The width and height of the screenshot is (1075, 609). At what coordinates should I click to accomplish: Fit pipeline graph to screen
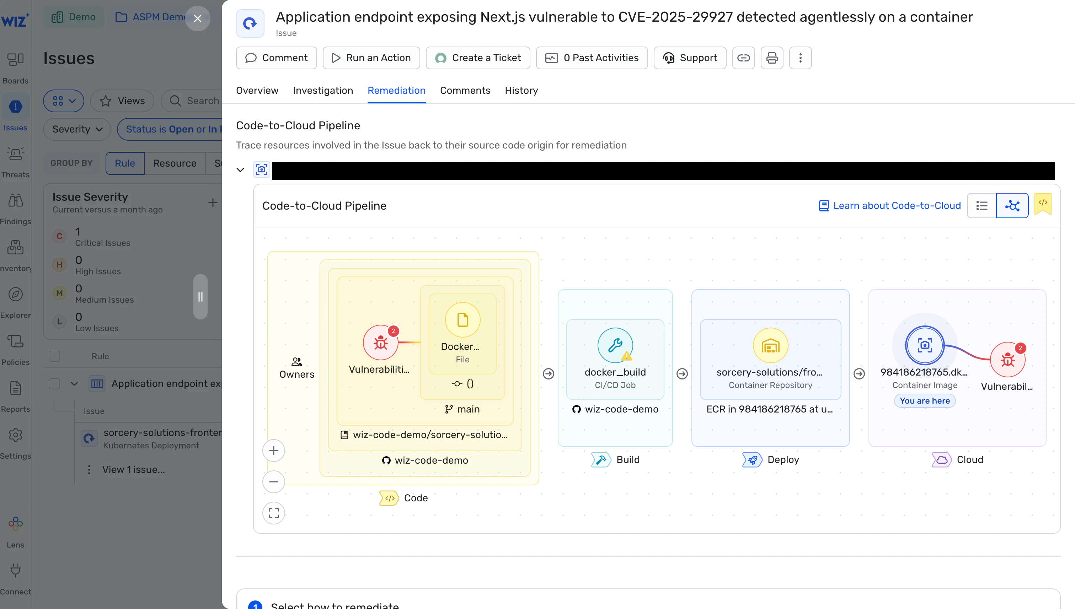tap(274, 513)
